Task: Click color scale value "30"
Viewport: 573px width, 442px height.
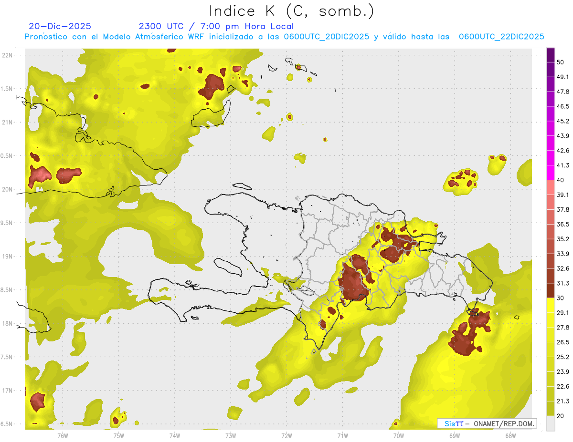Action: pos(560,298)
